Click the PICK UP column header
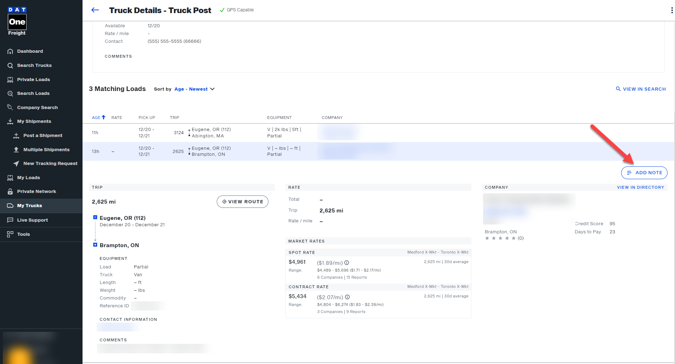 (147, 118)
